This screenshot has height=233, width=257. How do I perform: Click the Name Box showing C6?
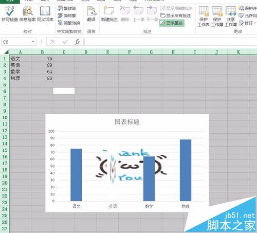(x=16, y=42)
